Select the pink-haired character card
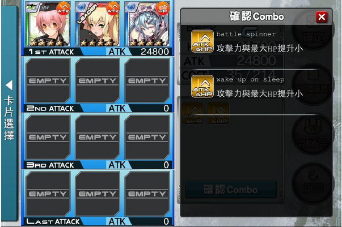The height and width of the screenshot is (227, 342). pyautogui.click(x=48, y=24)
